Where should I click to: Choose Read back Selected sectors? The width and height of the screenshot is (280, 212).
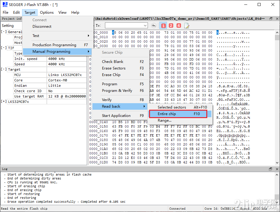(180, 107)
